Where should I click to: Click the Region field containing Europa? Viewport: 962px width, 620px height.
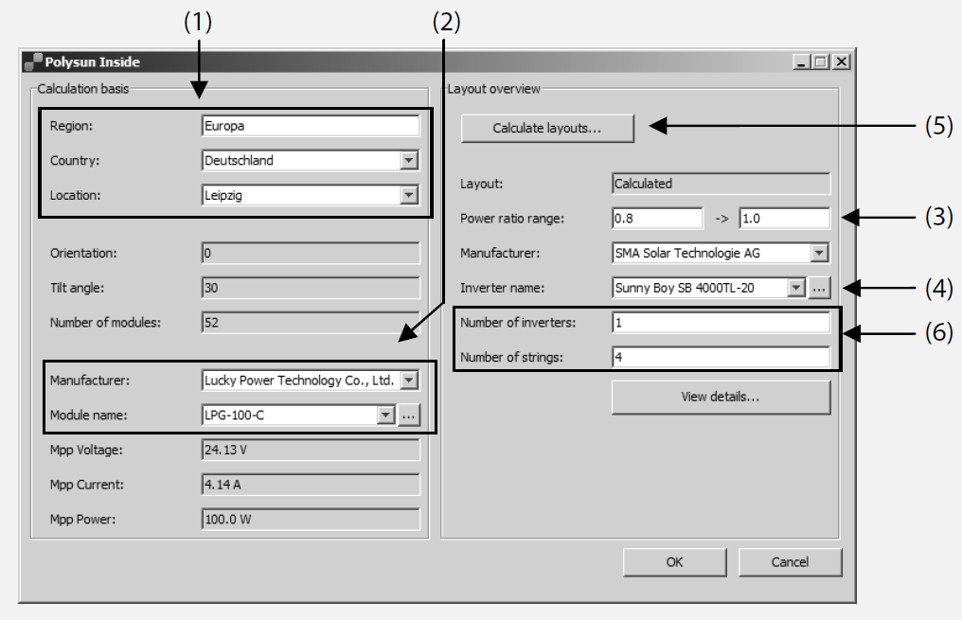[x=310, y=126]
